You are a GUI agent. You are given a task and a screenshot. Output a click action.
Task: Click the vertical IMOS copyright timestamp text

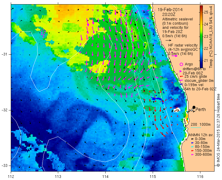click(218, 130)
